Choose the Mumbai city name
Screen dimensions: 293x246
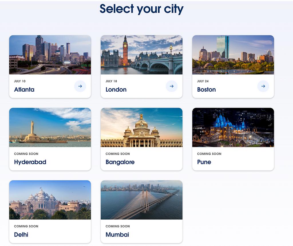117,235
